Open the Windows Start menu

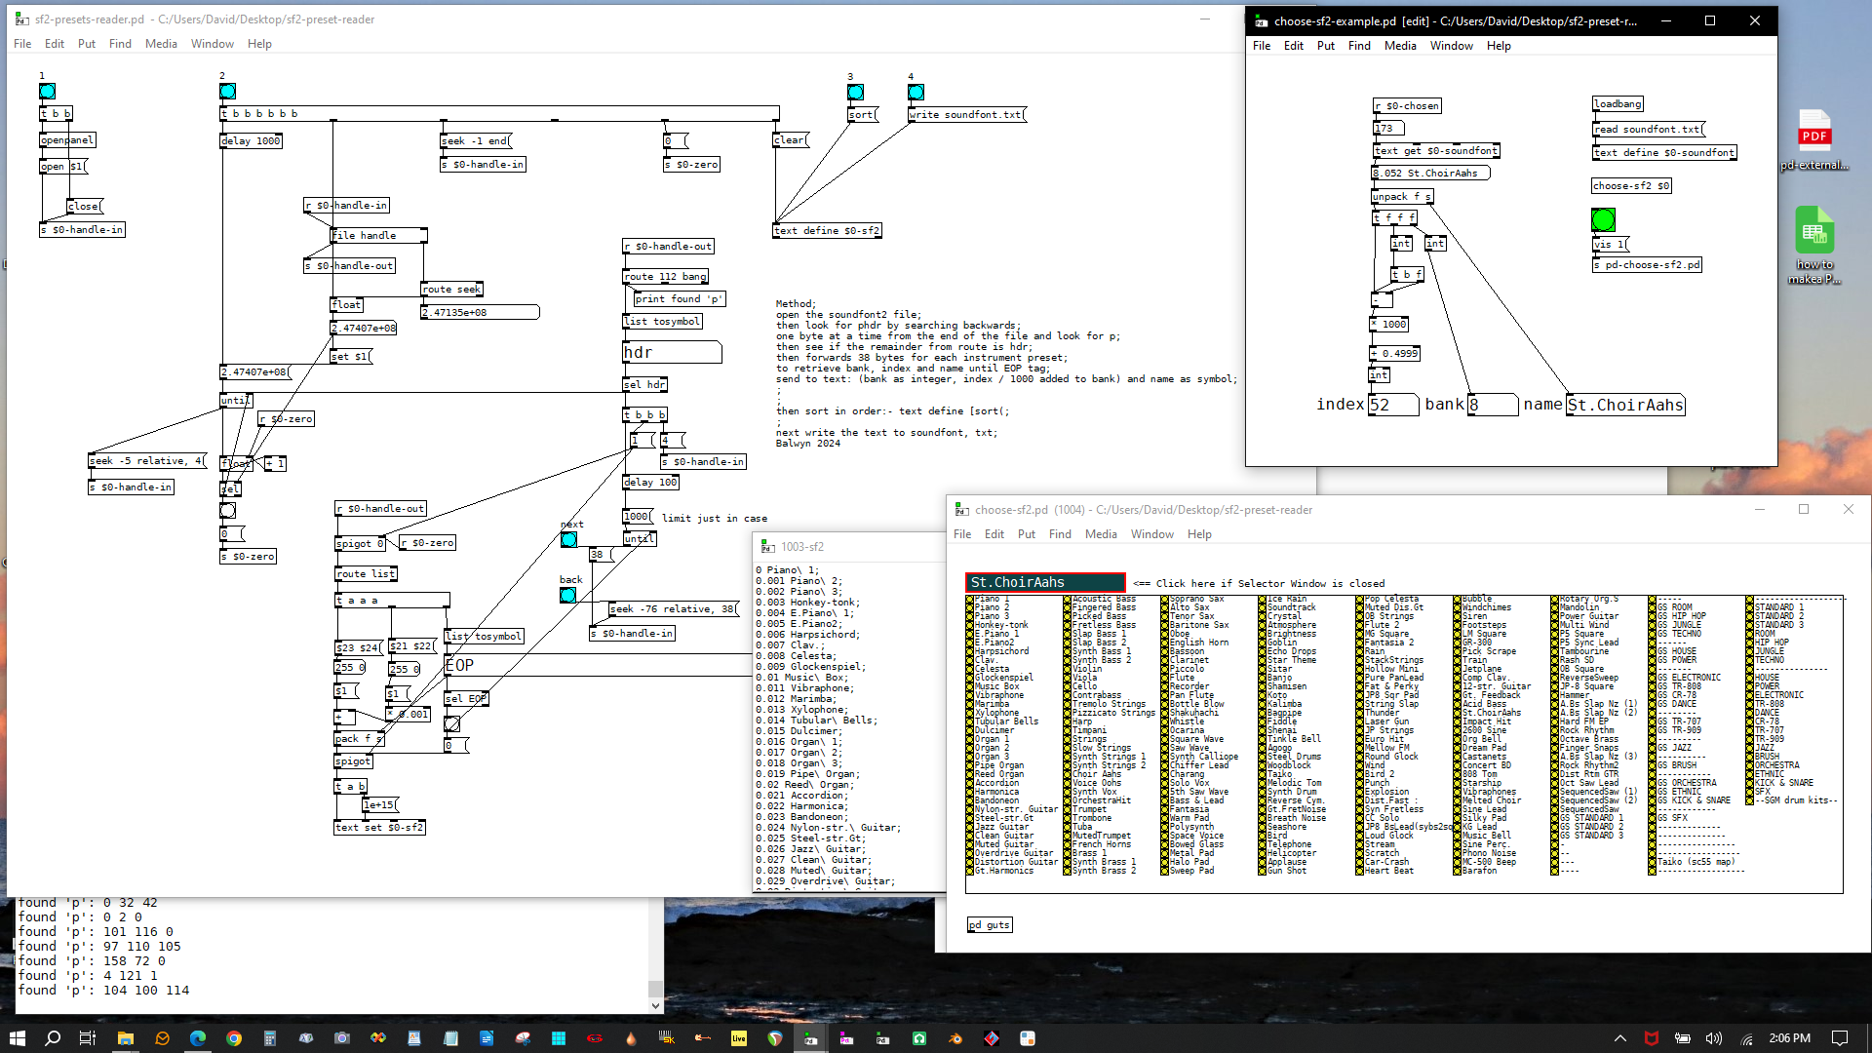(18, 1038)
